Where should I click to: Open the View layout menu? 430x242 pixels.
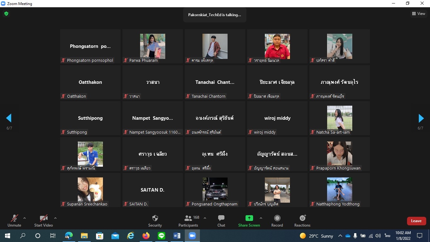419,14
